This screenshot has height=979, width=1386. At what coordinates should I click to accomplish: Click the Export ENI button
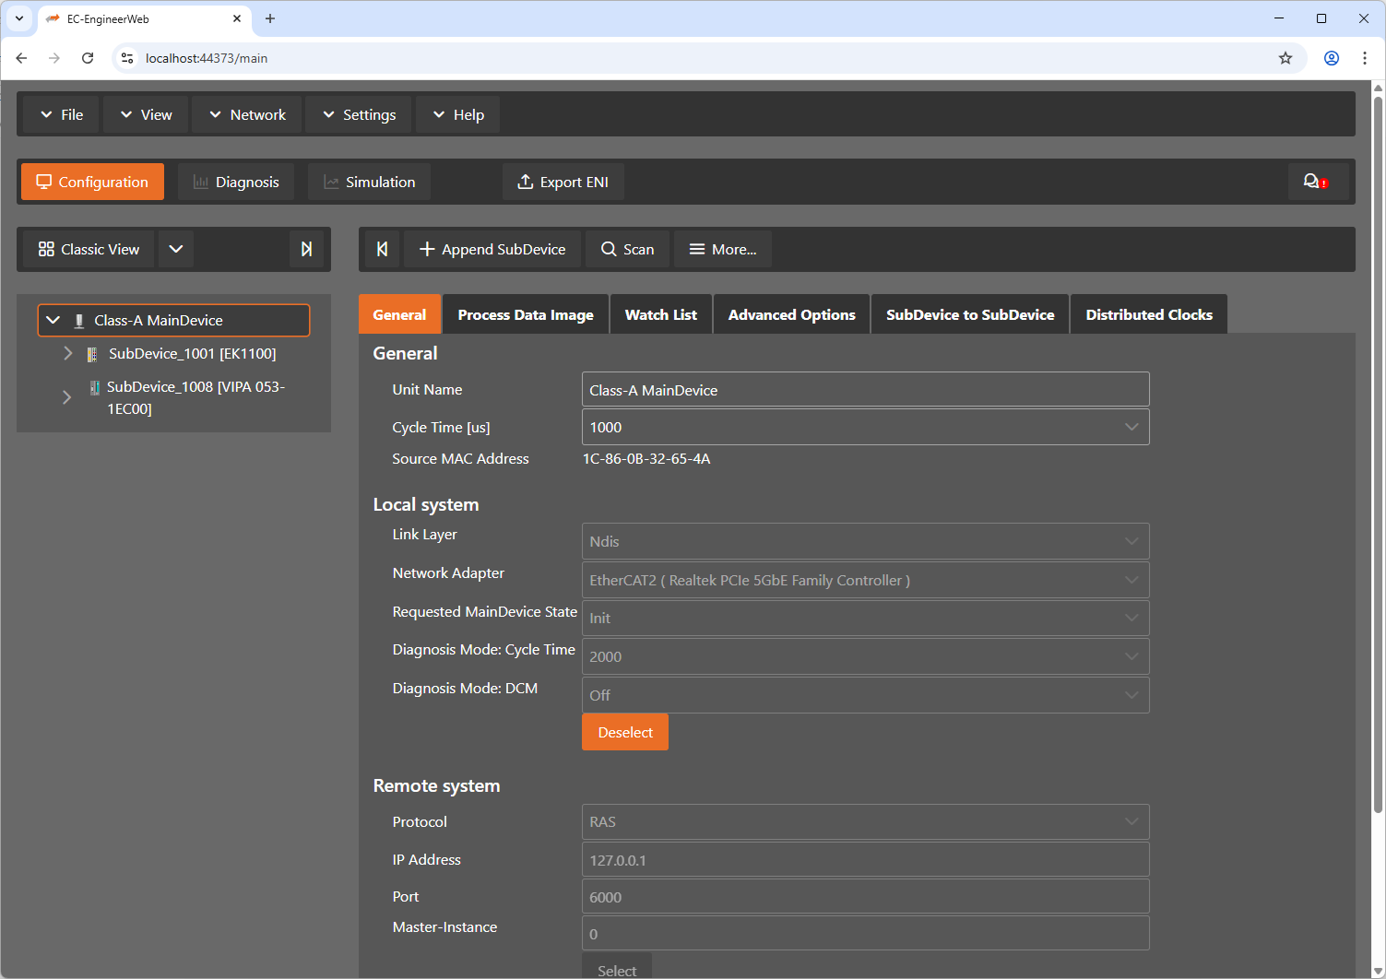(563, 182)
